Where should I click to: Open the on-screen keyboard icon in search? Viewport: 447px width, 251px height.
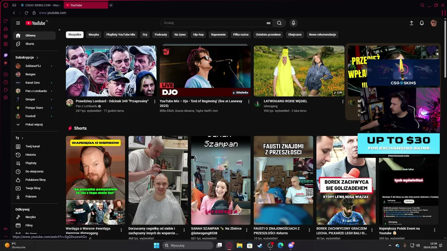tap(269, 23)
